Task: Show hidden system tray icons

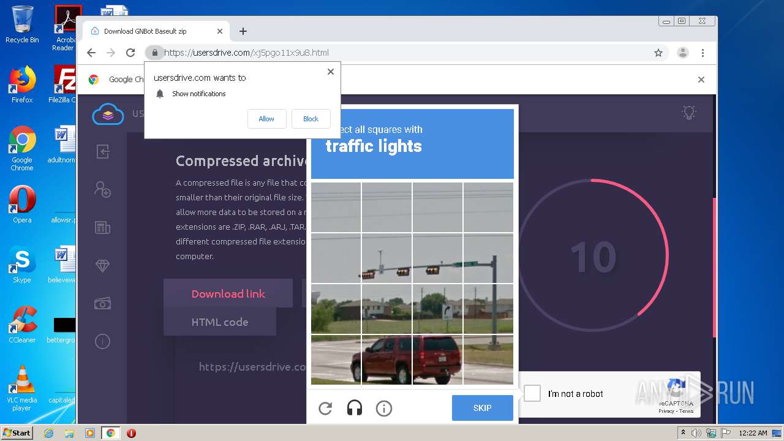Action: coord(683,433)
